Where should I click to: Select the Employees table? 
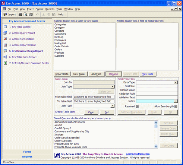point(60,40)
